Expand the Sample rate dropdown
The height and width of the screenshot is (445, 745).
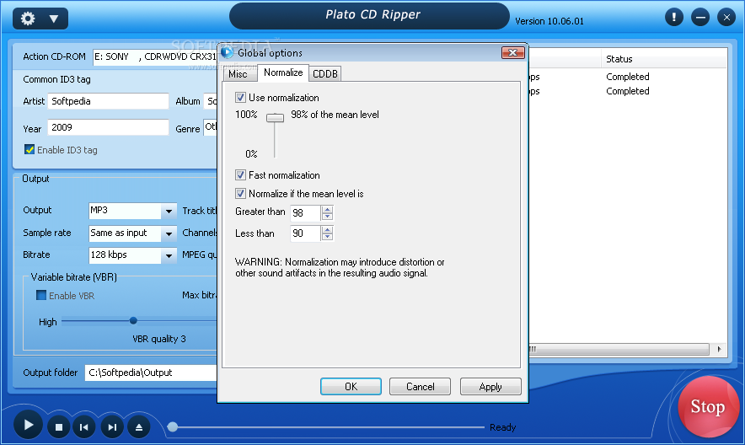pos(169,233)
